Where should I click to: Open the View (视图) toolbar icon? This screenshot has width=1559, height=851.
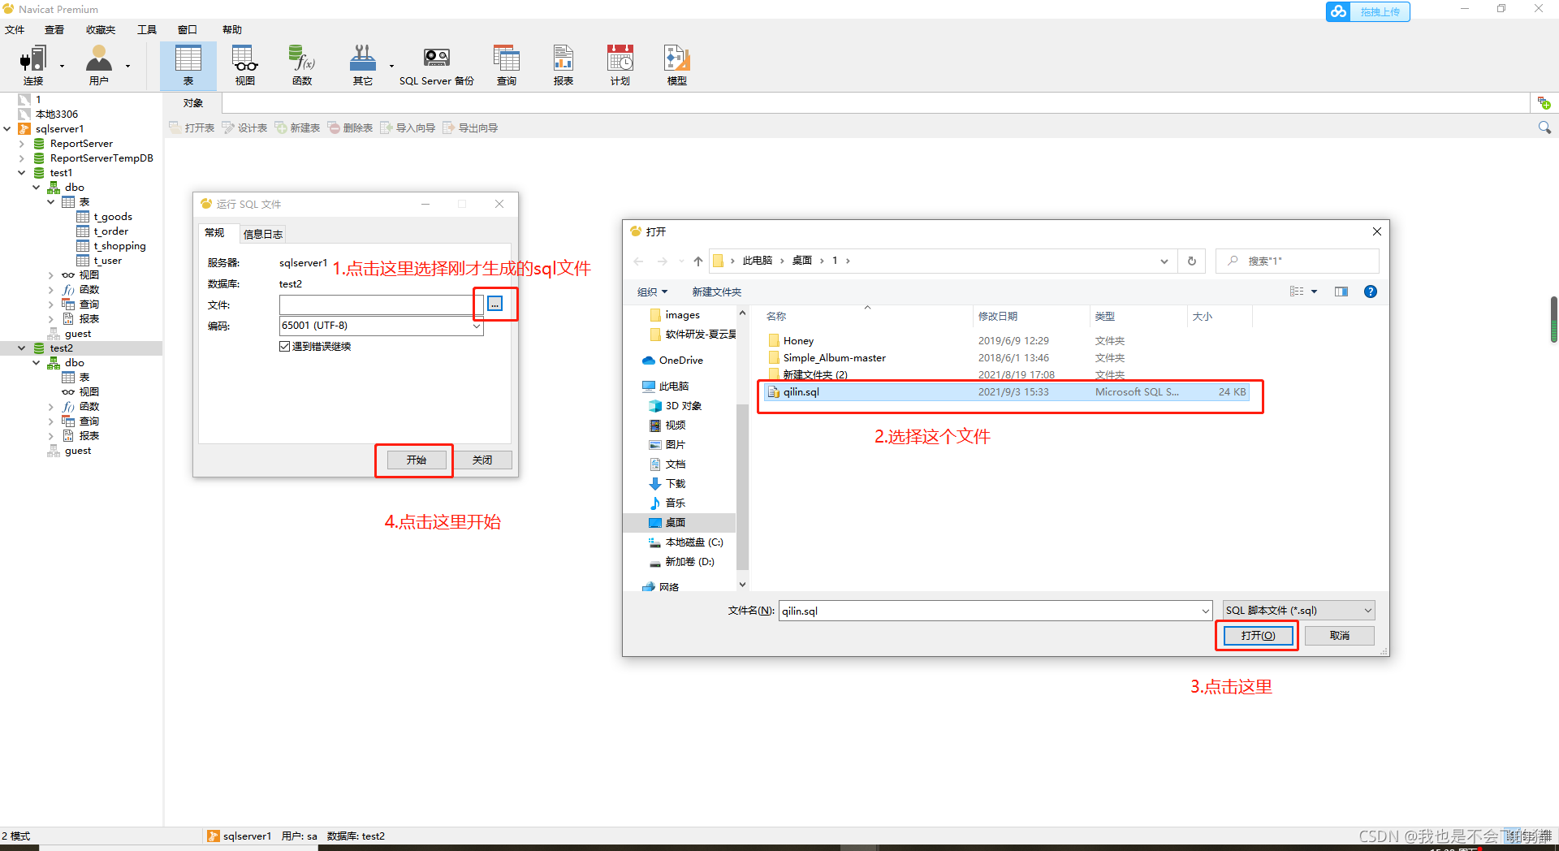(245, 65)
